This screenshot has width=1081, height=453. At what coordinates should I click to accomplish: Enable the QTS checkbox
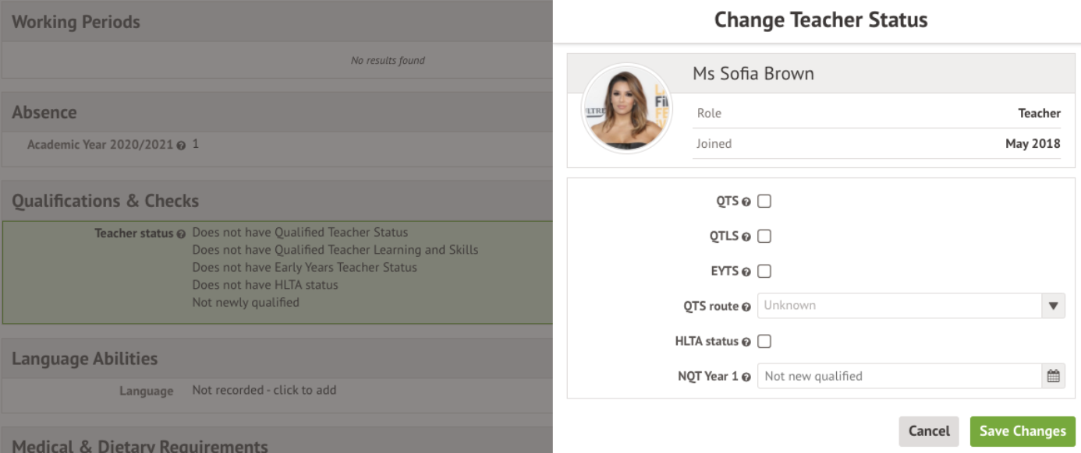coord(764,202)
